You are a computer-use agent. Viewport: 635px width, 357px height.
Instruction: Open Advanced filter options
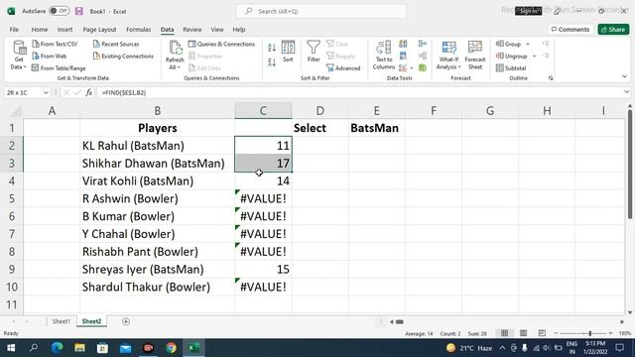(x=343, y=68)
